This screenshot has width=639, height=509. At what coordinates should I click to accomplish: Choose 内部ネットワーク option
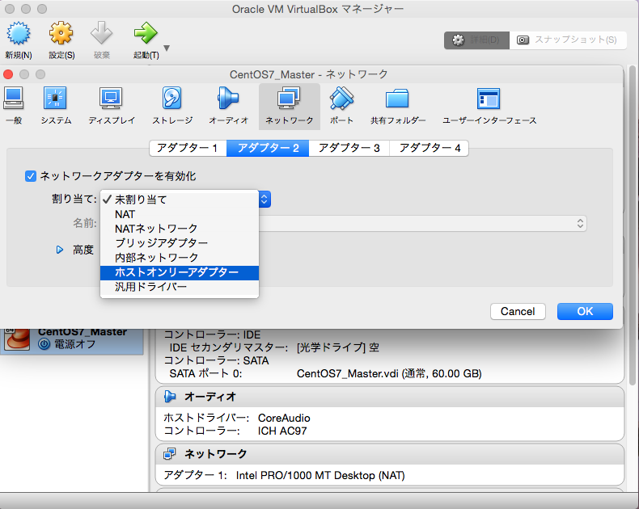(x=180, y=258)
